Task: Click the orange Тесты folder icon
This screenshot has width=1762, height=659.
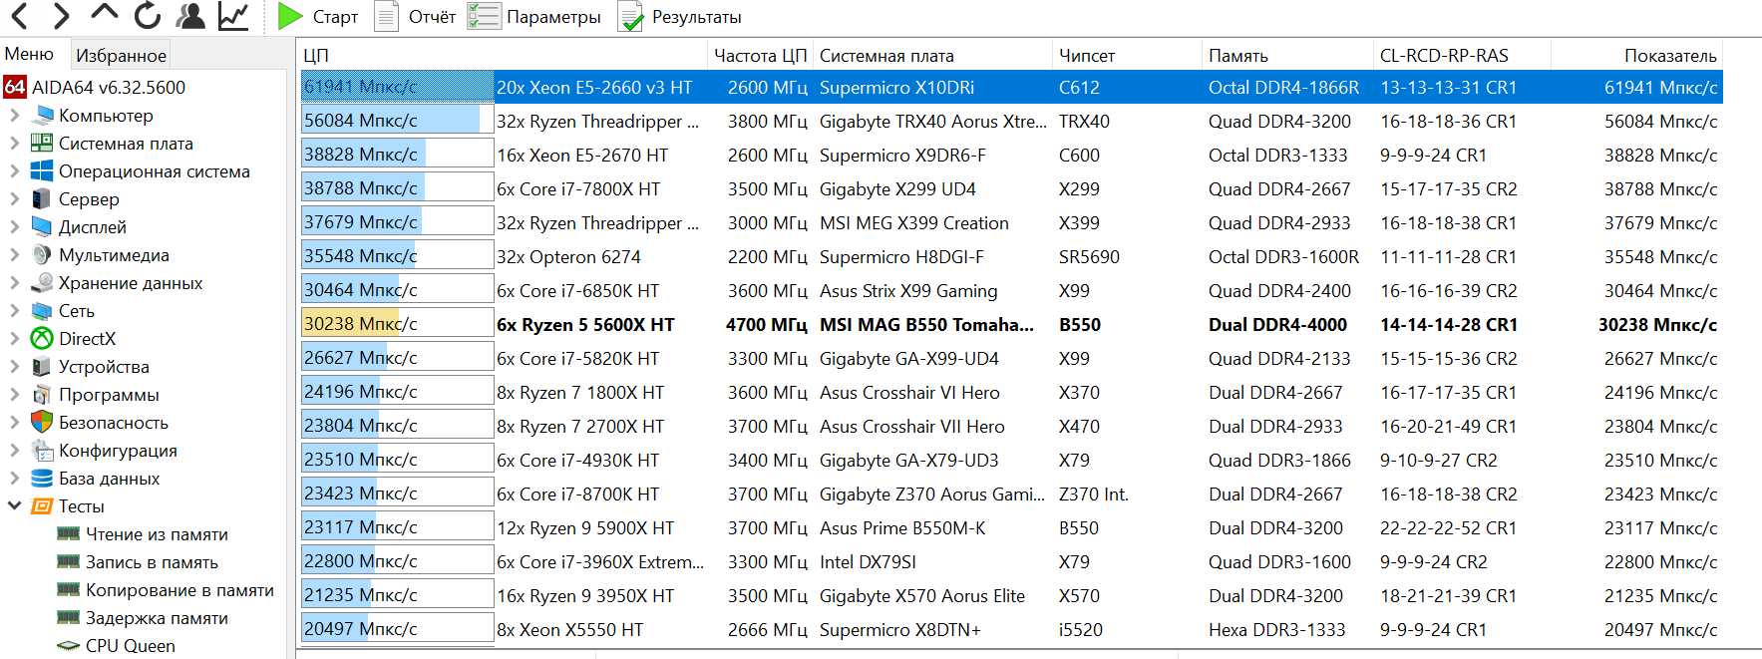Action: 42,506
